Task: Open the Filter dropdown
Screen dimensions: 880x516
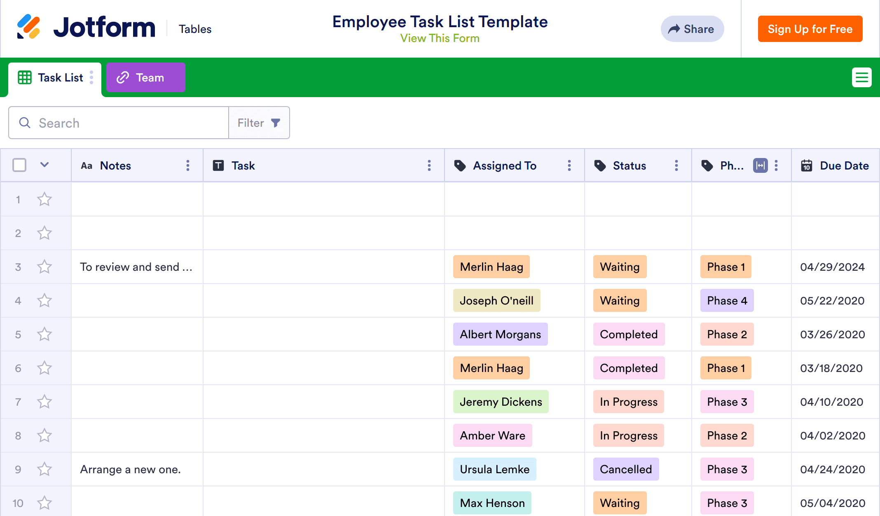Action: [259, 123]
